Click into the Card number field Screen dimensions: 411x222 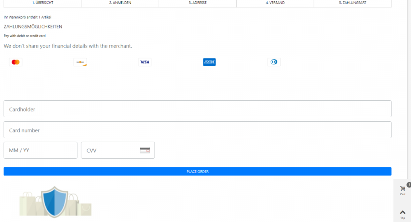point(197,130)
